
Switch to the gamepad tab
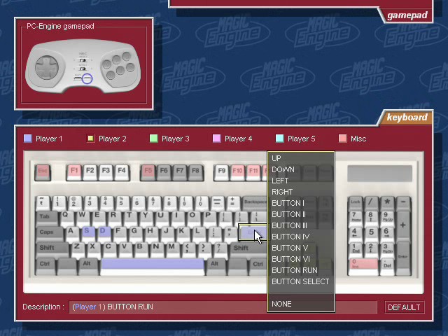click(407, 15)
